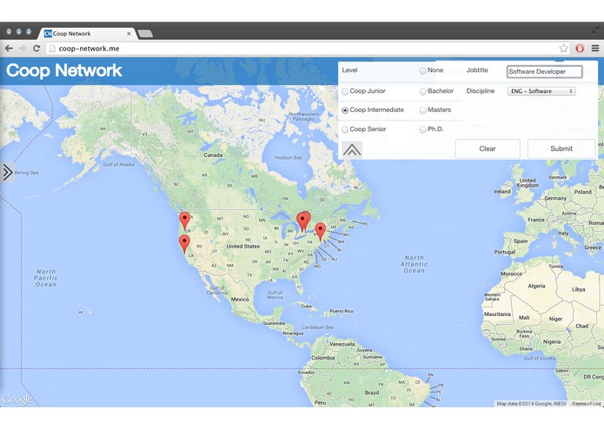Click the browser back arrow
Screen dimensions: 604x429
(x=9, y=49)
